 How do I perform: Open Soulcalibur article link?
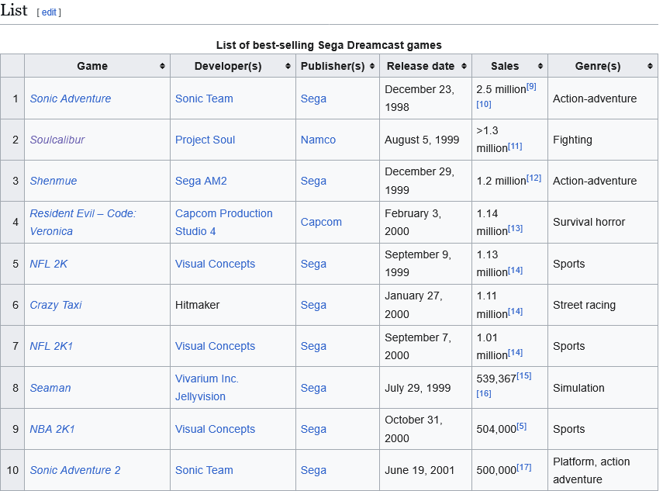pyautogui.click(x=57, y=140)
